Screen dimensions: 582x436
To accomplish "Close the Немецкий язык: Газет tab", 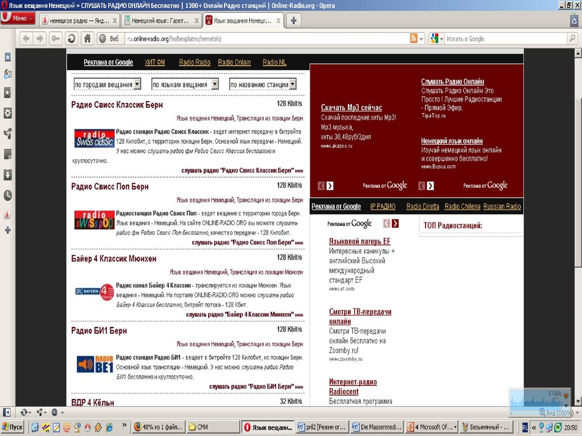I will click(196, 21).
